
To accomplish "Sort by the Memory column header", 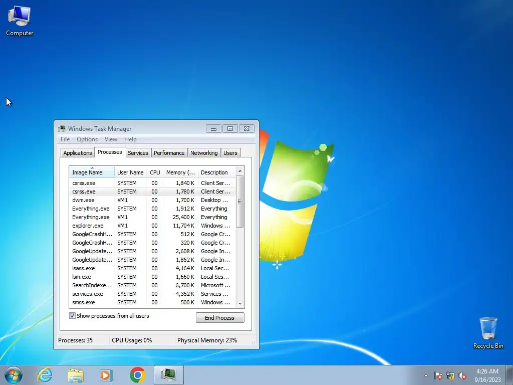I will click(180, 172).
